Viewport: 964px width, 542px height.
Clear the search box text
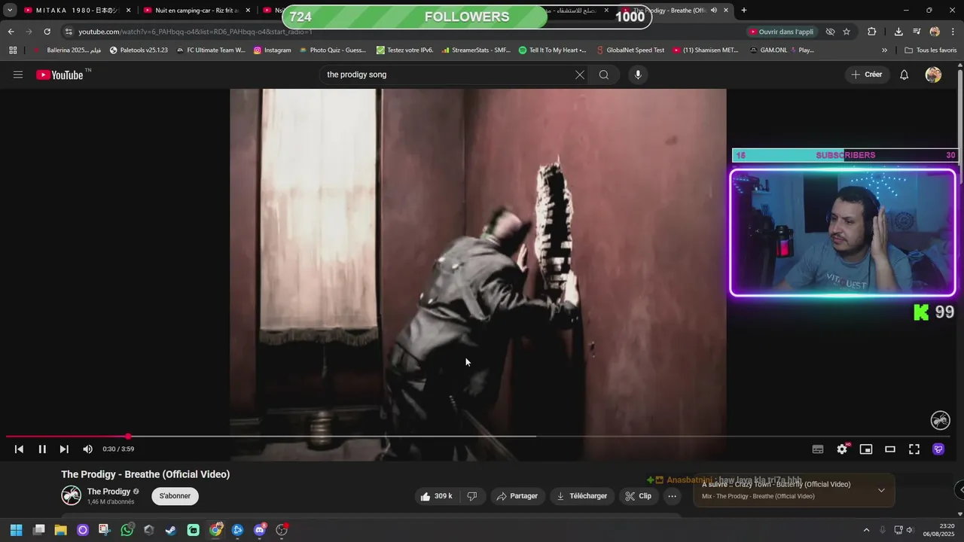coord(579,75)
